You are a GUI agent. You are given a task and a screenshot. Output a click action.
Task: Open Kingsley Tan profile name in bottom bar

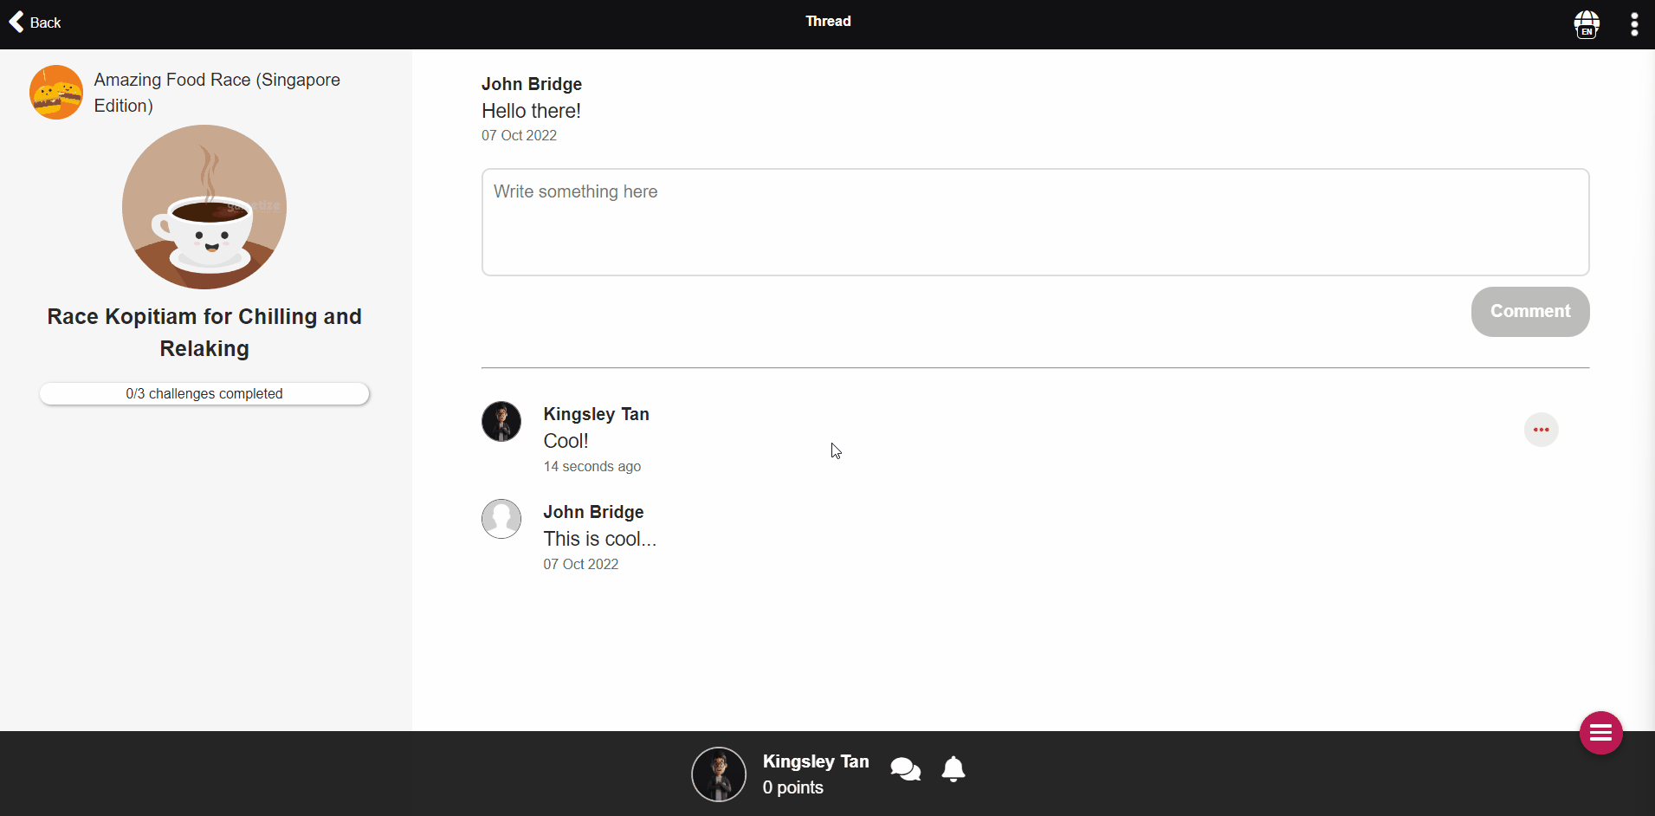[x=815, y=761]
